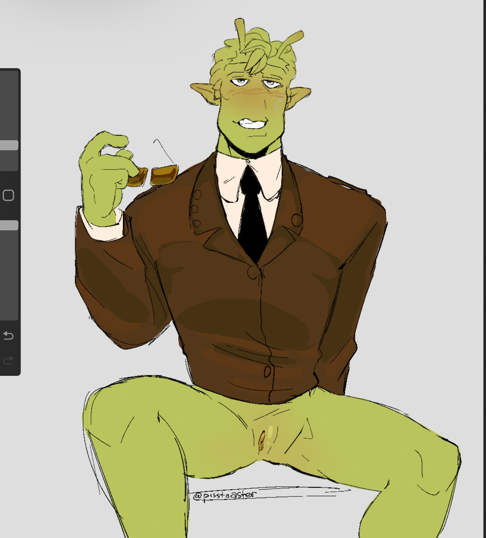Click the top of the brush size track
Image resolution: width=486 pixels, height=538 pixels.
click(9, 77)
